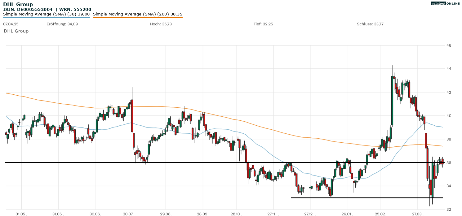
Task: Click the blue SMA 38 legend line
Action: point(47,17)
